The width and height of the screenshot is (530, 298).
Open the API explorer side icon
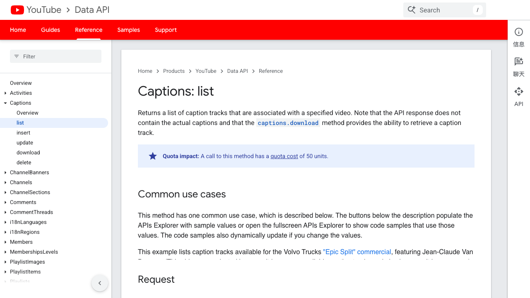(519, 91)
